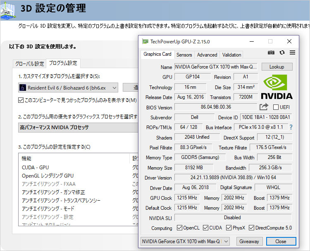This screenshot has width=310, height=251.
Task: Click the BIOS Version field
Action: coord(216,107)
